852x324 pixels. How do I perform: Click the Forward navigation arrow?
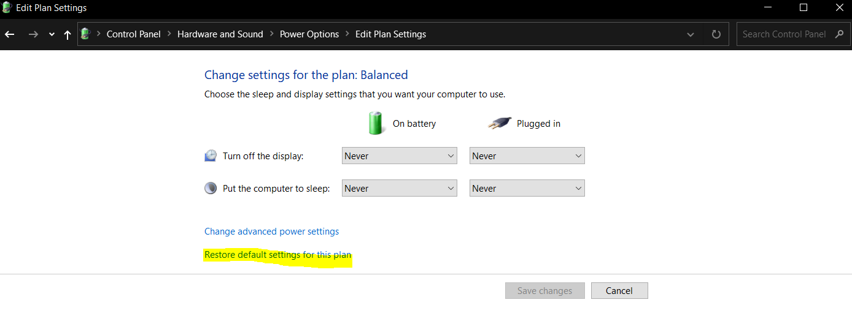click(33, 34)
